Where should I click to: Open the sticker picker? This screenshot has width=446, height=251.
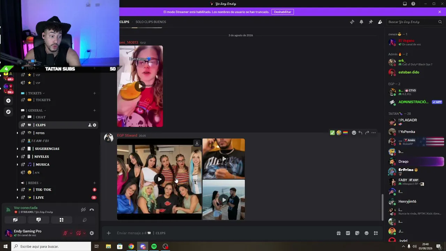pyautogui.click(x=357, y=233)
